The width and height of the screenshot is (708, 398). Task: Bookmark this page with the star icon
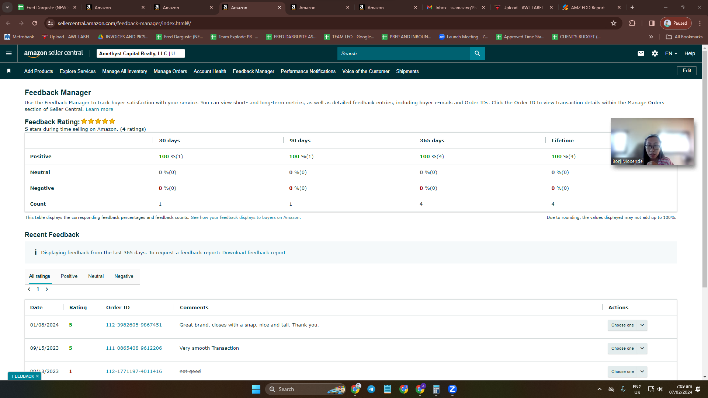point(614,23)
